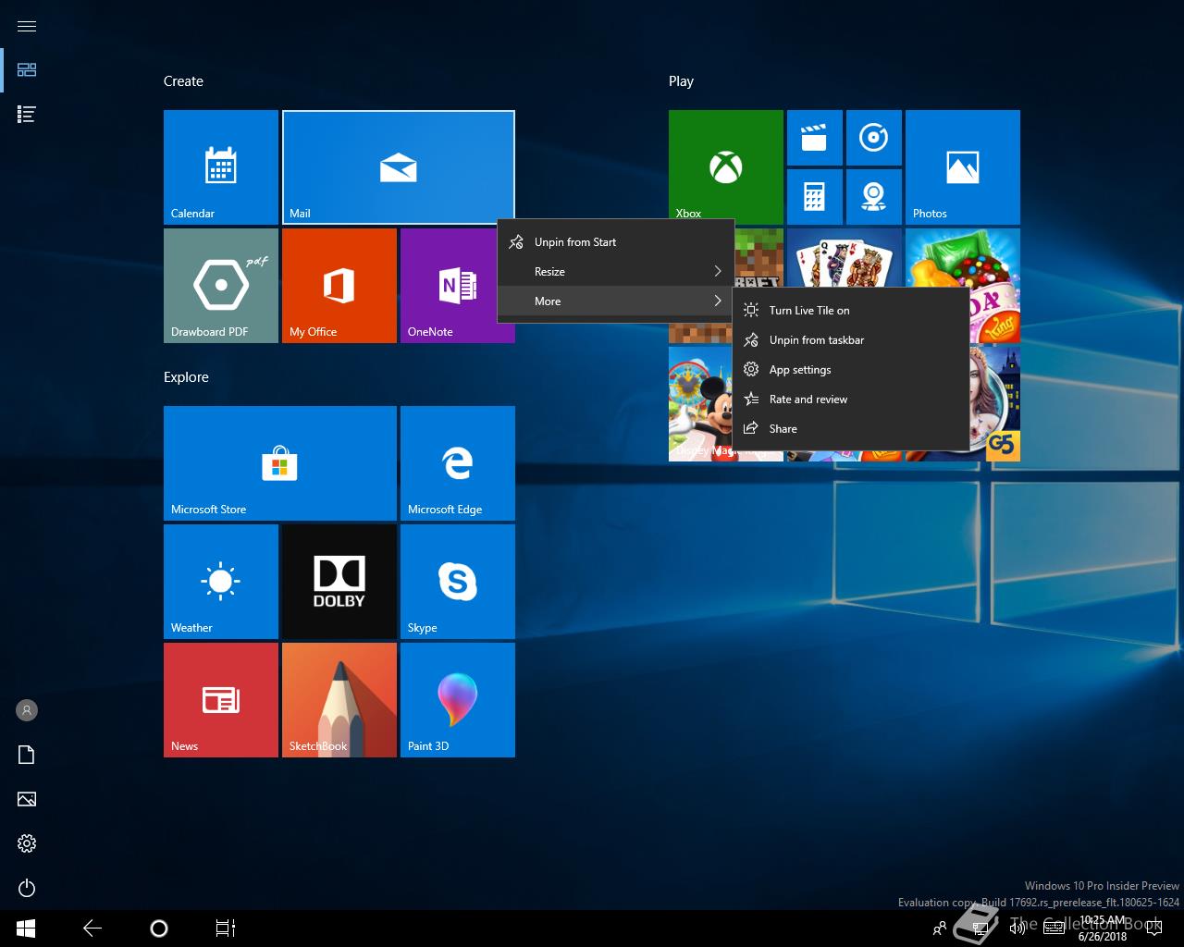Select Unpin from Start
This screenshot has width=1184, height=947.
point(616,242)
